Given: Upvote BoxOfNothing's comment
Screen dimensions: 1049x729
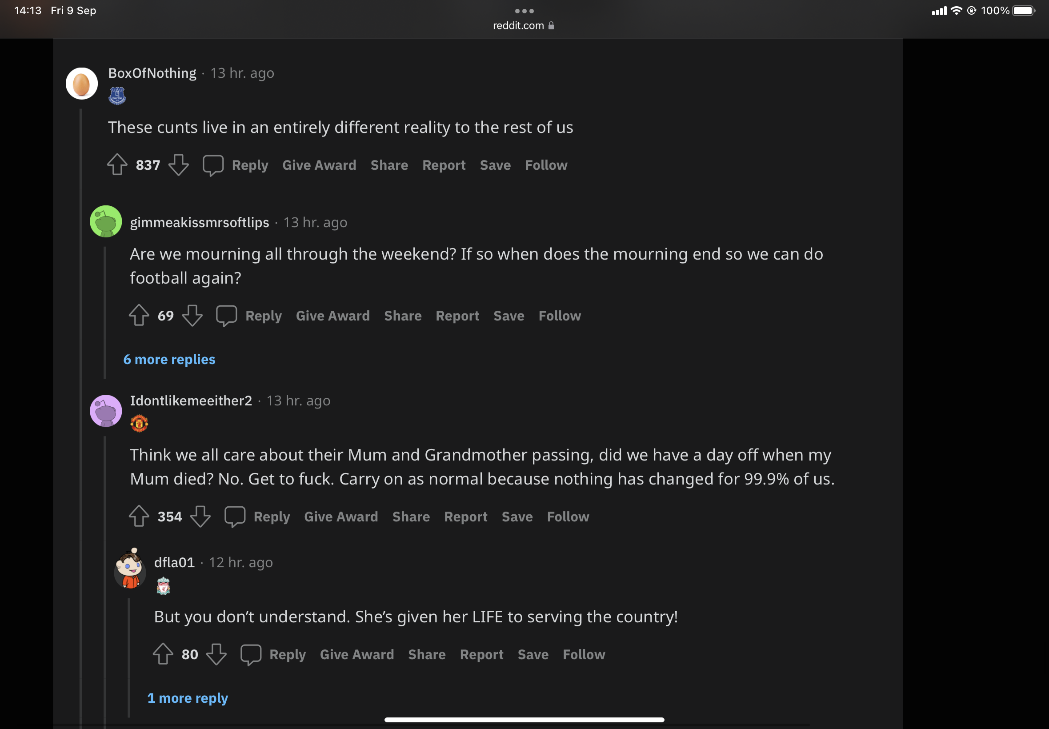Looking at the screenshot, I should pyautogui.click(x=117, y=164).
